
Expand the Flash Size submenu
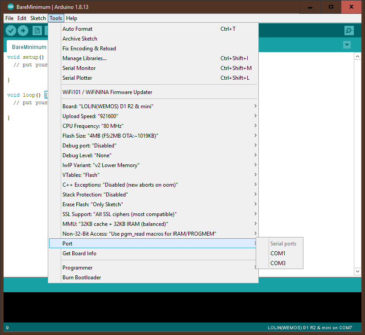click(153, 135)
